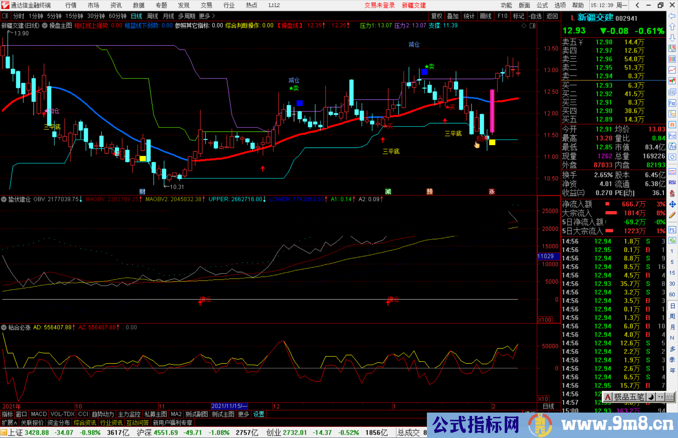678x438 pixels.
Task: Click the 复权 button above the chart
Action: tap(437, 16)
